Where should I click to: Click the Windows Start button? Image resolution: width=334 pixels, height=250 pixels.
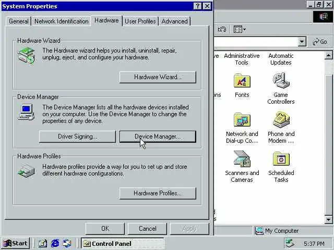pos(15,243)
